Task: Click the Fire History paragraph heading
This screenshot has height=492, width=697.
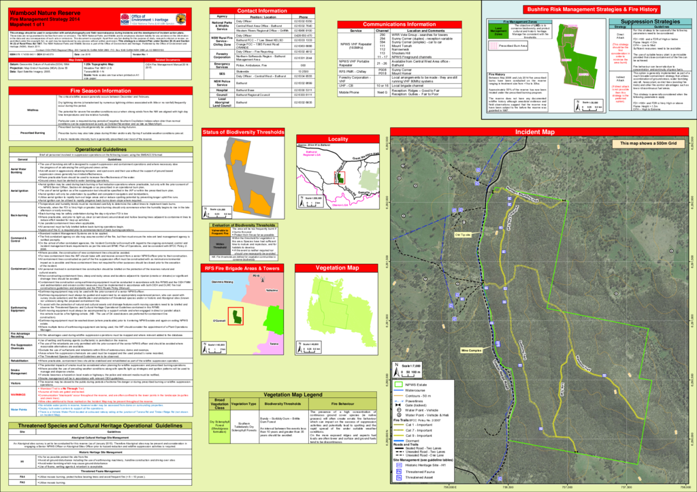Action: coord(496,75)
